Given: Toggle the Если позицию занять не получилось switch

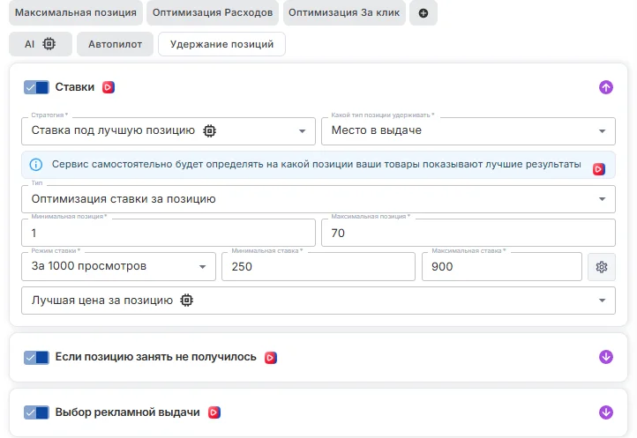Looking at the screenshot, I should click(36, 357).
